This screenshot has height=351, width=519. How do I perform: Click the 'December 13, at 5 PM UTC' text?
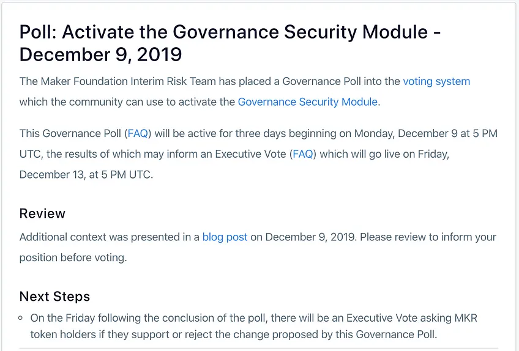(86, 175)
